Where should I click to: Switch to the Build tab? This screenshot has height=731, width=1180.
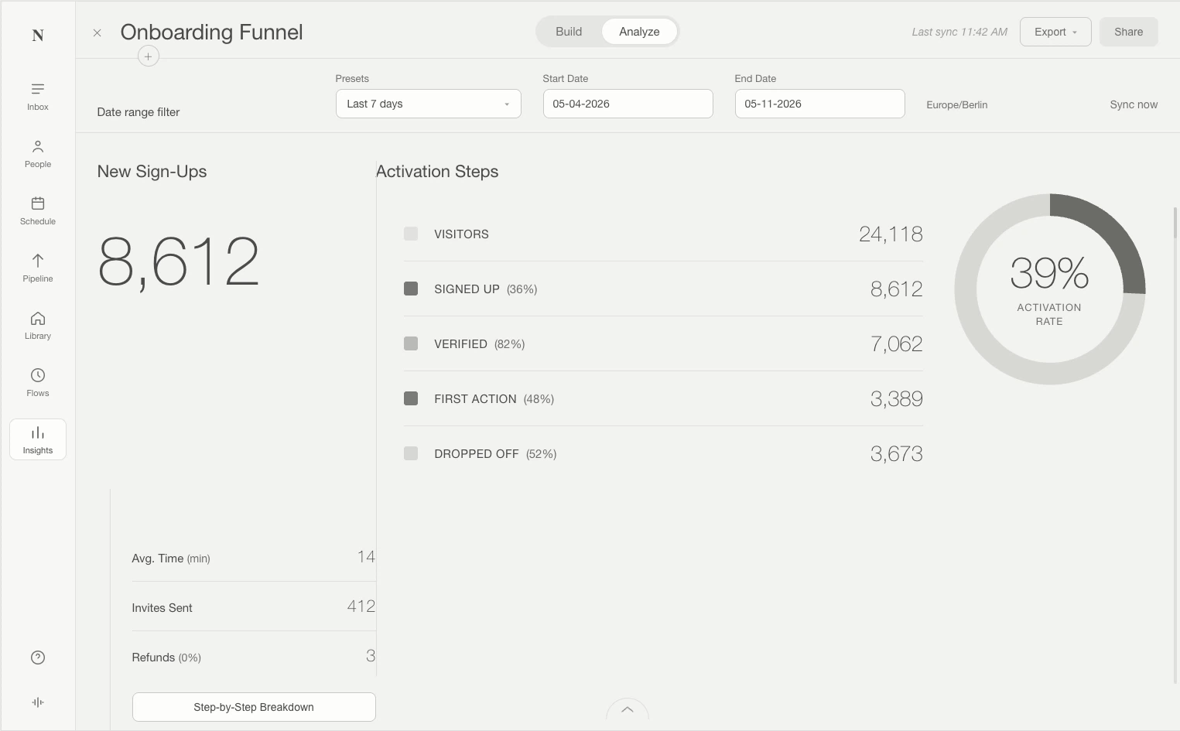click(x=569, y=32)
